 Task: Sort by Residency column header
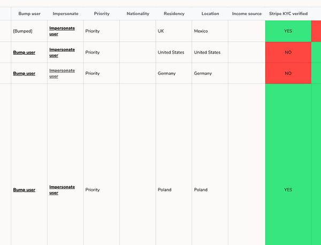[x=174, y=14]
